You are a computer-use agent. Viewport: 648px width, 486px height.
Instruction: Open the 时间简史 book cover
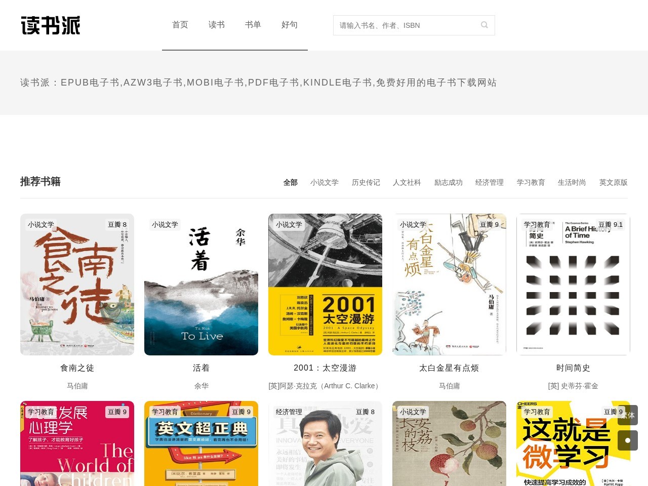573,285
